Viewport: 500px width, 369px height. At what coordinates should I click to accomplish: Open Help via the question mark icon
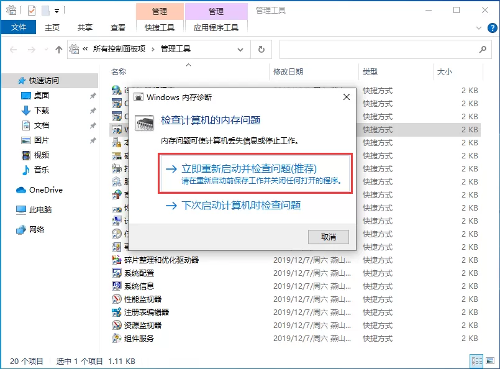coord(491,27)
